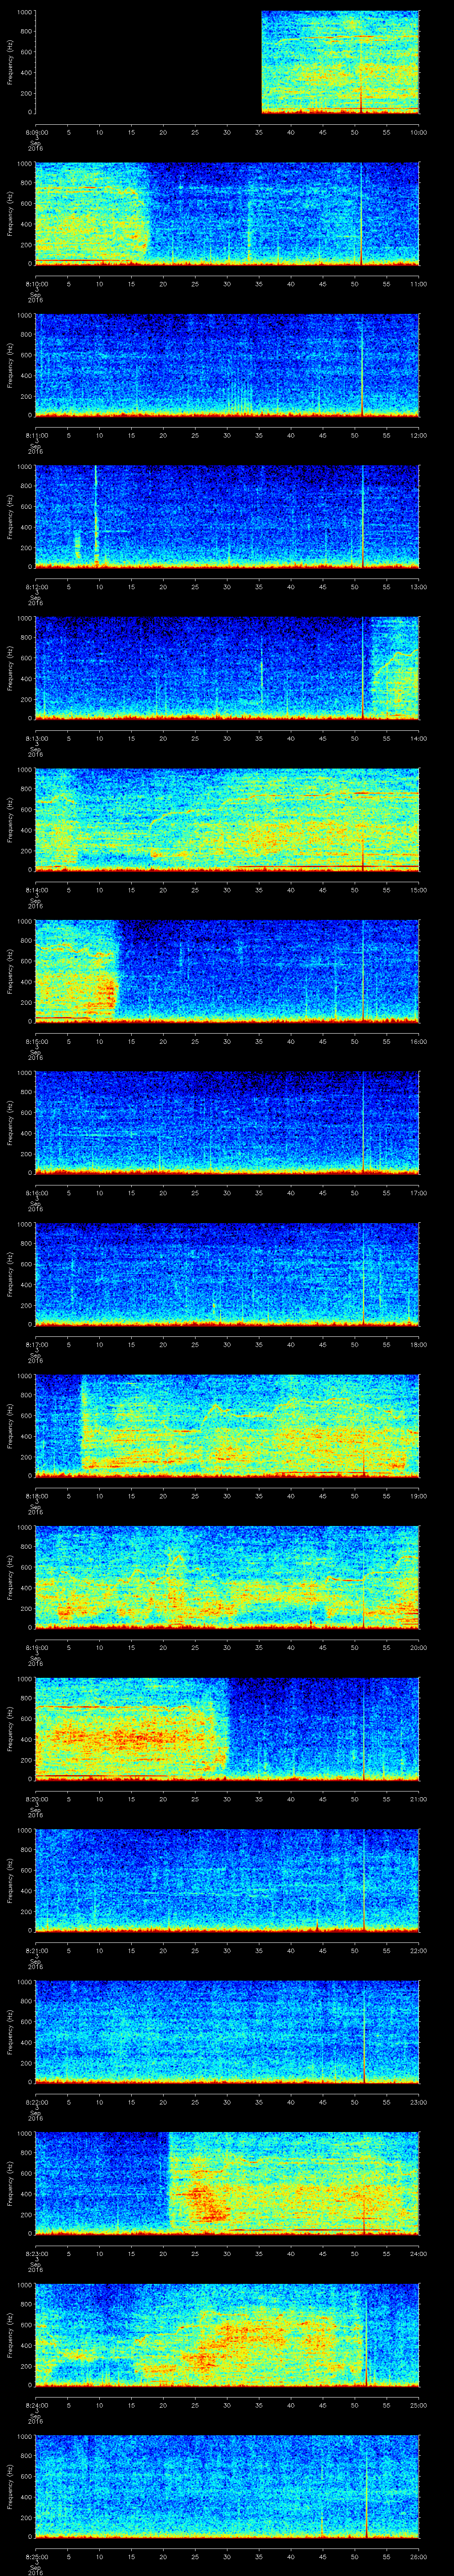Click the 8:13:00 start time label
The height and width of the screenshot is (2576, 454).
(x=36, y=738)
